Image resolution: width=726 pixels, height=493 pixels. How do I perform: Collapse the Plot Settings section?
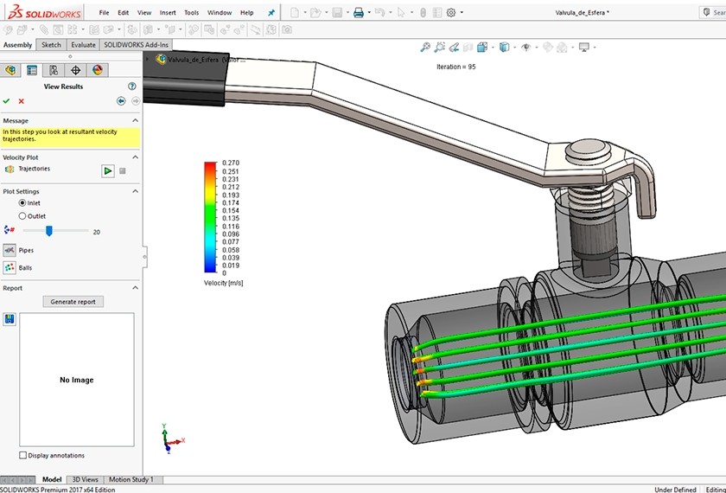click(135, 192)
